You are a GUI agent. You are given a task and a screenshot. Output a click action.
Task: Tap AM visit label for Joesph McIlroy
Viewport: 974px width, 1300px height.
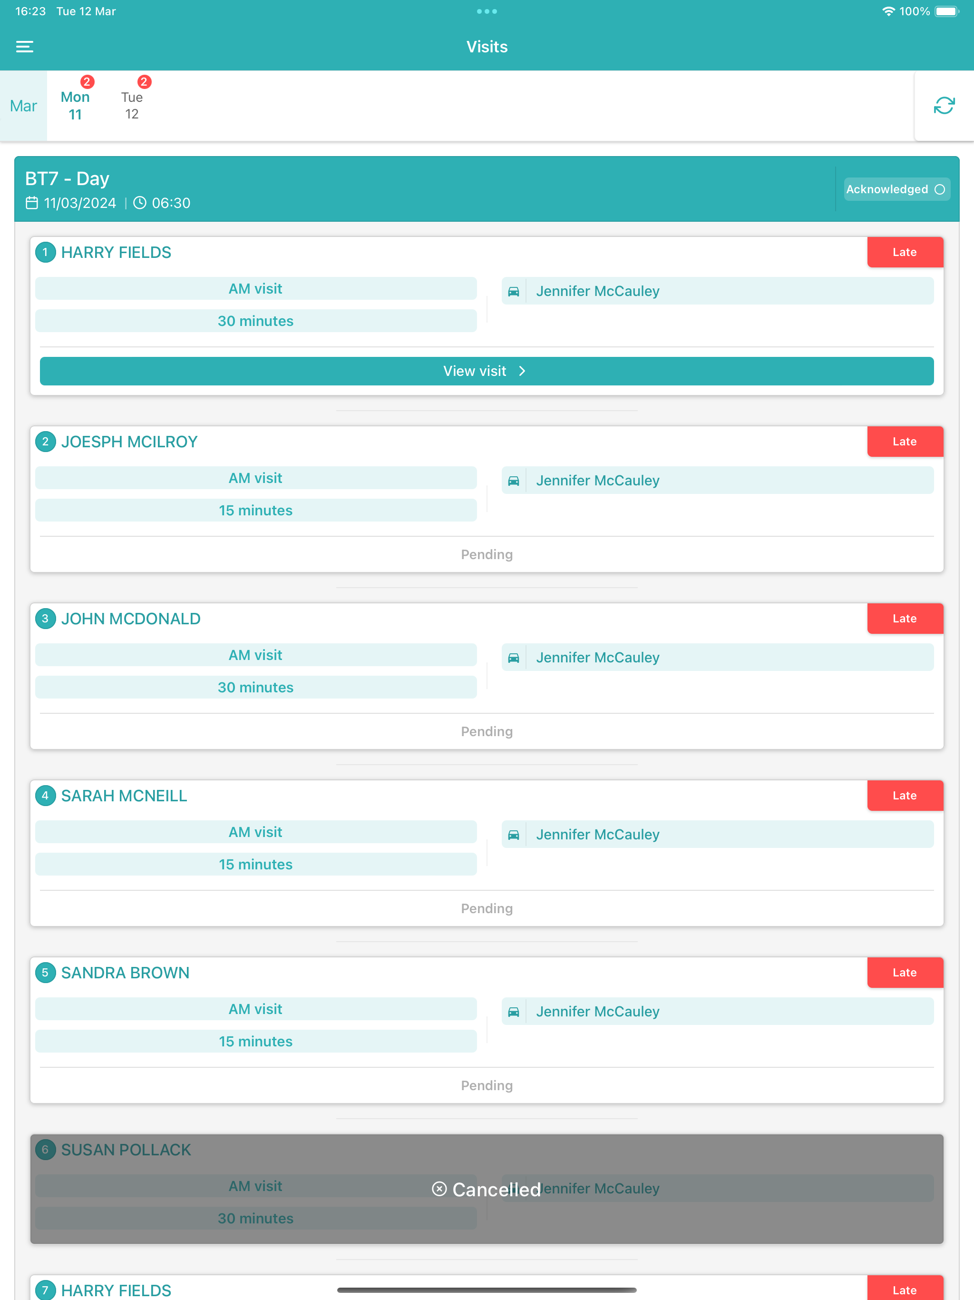click(255, 478)
